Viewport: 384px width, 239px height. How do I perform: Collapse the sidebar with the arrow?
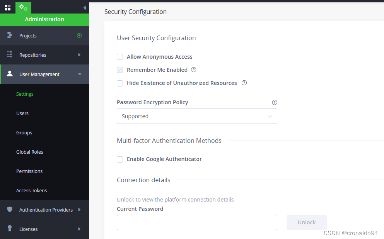click(x=84, y=8)
